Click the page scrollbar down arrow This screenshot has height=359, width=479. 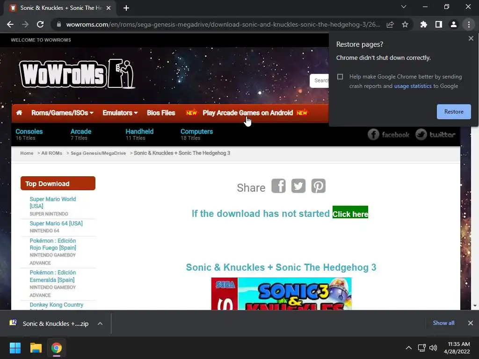(x=475, y=306)
